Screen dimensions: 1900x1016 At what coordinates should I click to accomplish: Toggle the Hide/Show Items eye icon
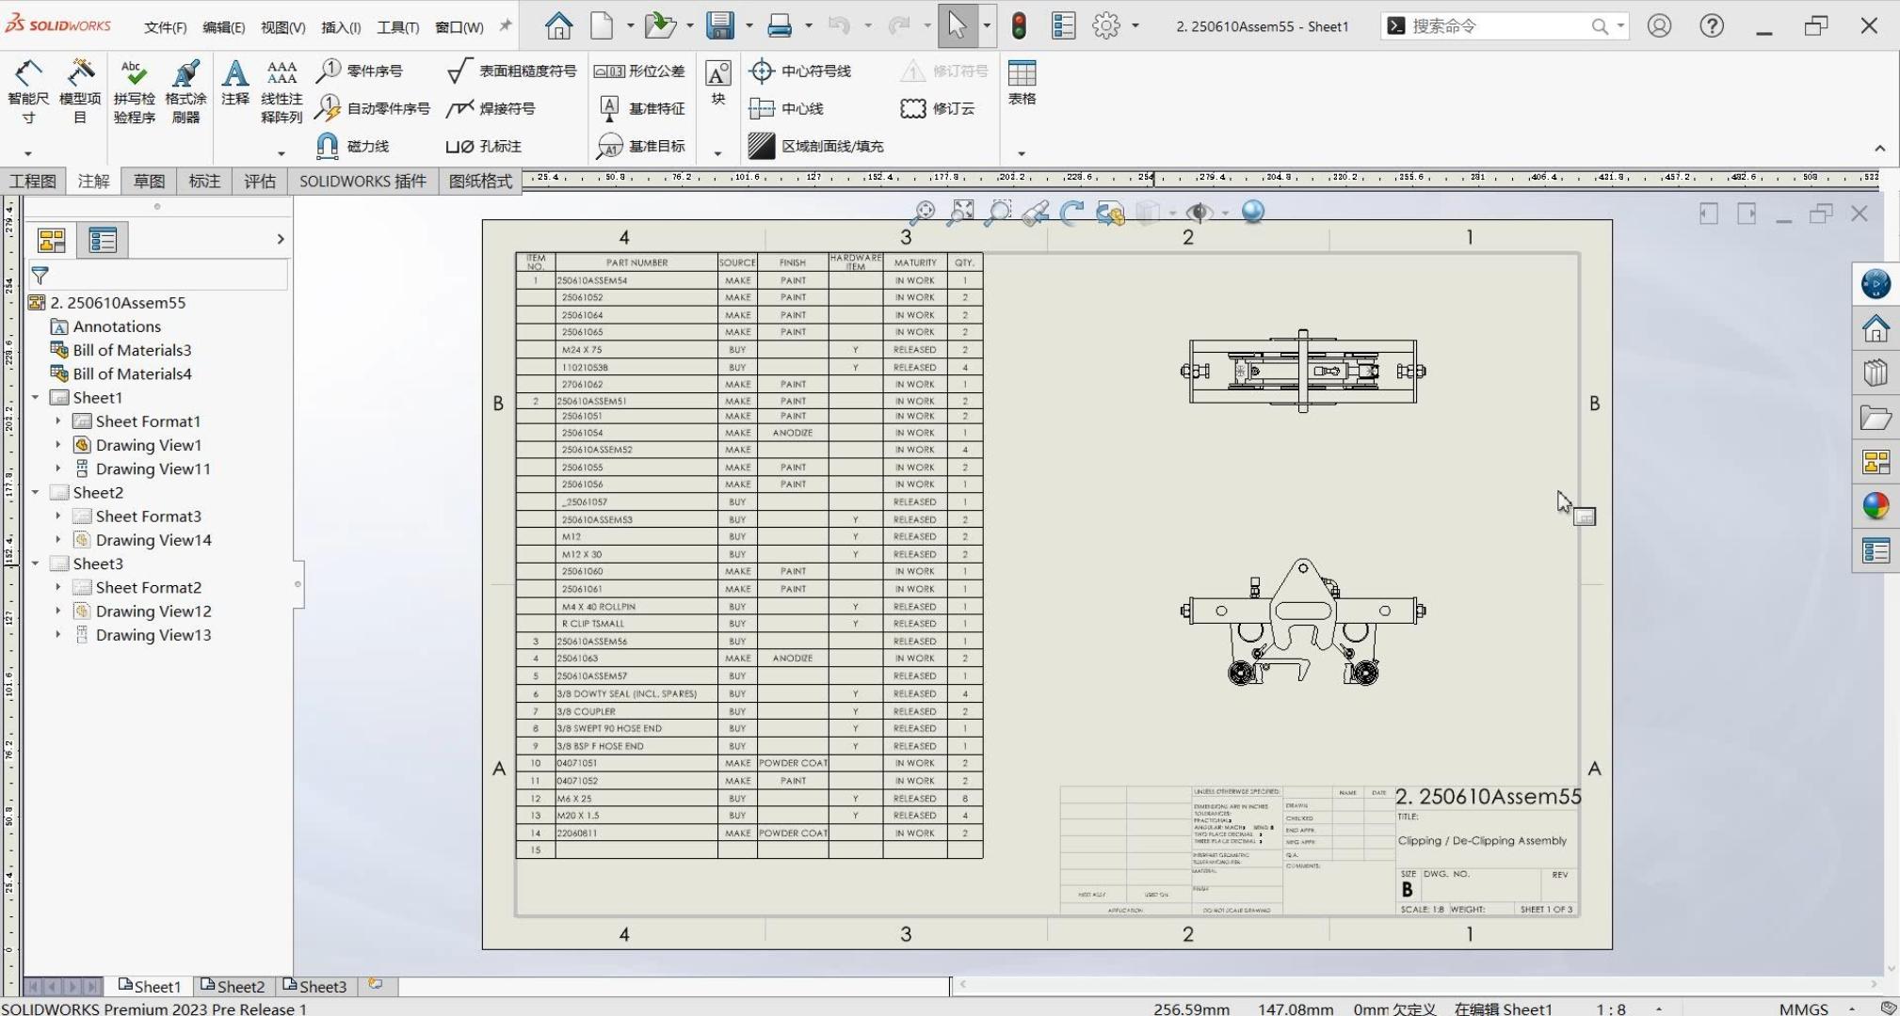point(1199,213)
